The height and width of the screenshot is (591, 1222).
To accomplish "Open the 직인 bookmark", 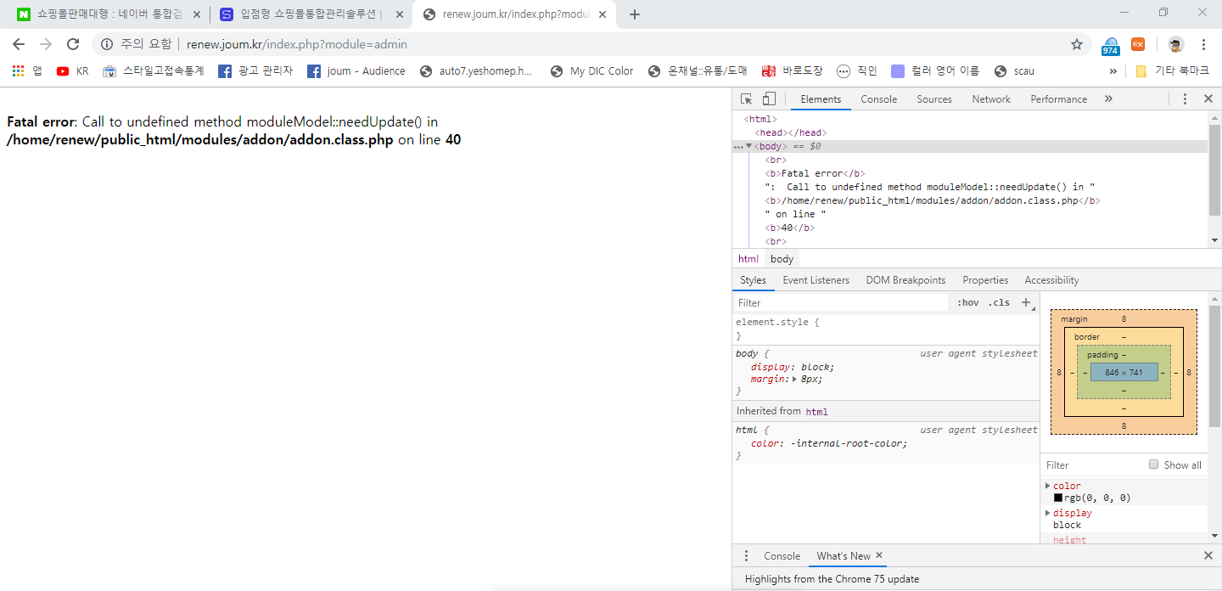I will pos(857,71).
